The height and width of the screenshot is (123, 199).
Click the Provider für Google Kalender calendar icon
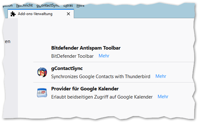click(42, 93)
